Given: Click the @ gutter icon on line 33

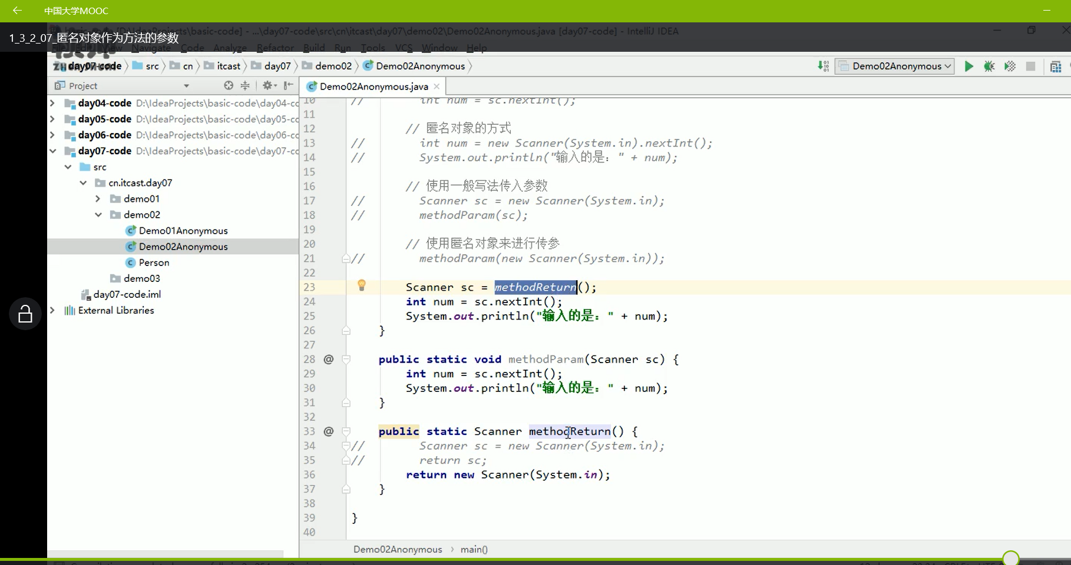Looking at the screenshot, I should (329, 431).
